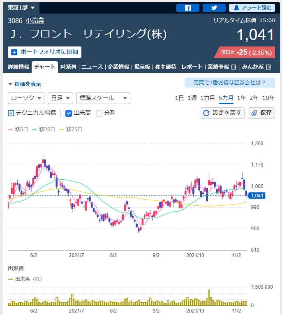Select the チャート tab
The height and width of the screenshot is (315, 282).
(x=45, y=67)
